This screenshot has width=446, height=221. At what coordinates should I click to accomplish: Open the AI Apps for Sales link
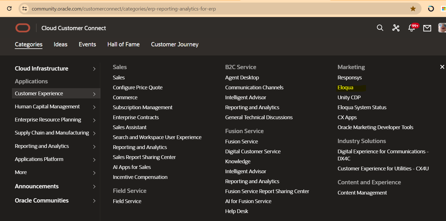132,167
